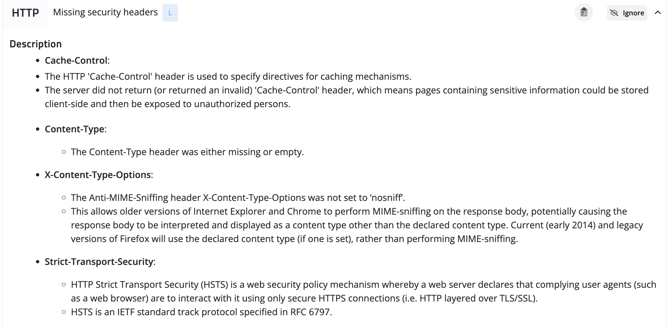Image resolution: width=667 pixels, height=326 pixels.
Task: Click the low severity 'L' badge
Action: [170, 13]
